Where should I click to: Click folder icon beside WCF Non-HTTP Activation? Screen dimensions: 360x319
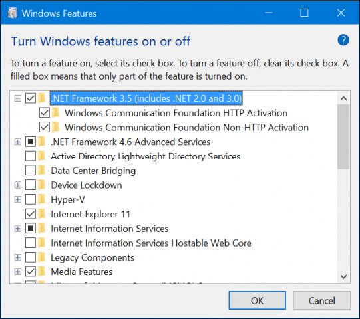pos(55,127)
